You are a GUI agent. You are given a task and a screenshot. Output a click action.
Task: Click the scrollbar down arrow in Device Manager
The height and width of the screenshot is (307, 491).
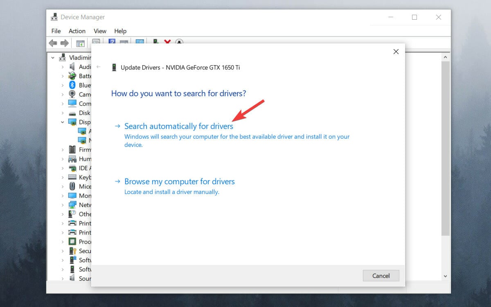[446, 276]
